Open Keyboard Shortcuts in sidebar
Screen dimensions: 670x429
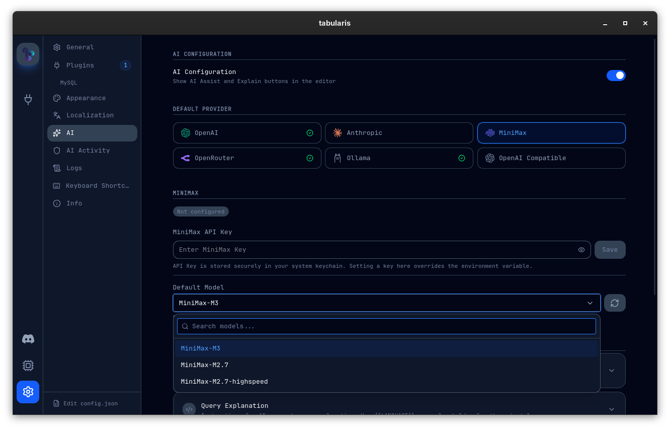92,186
